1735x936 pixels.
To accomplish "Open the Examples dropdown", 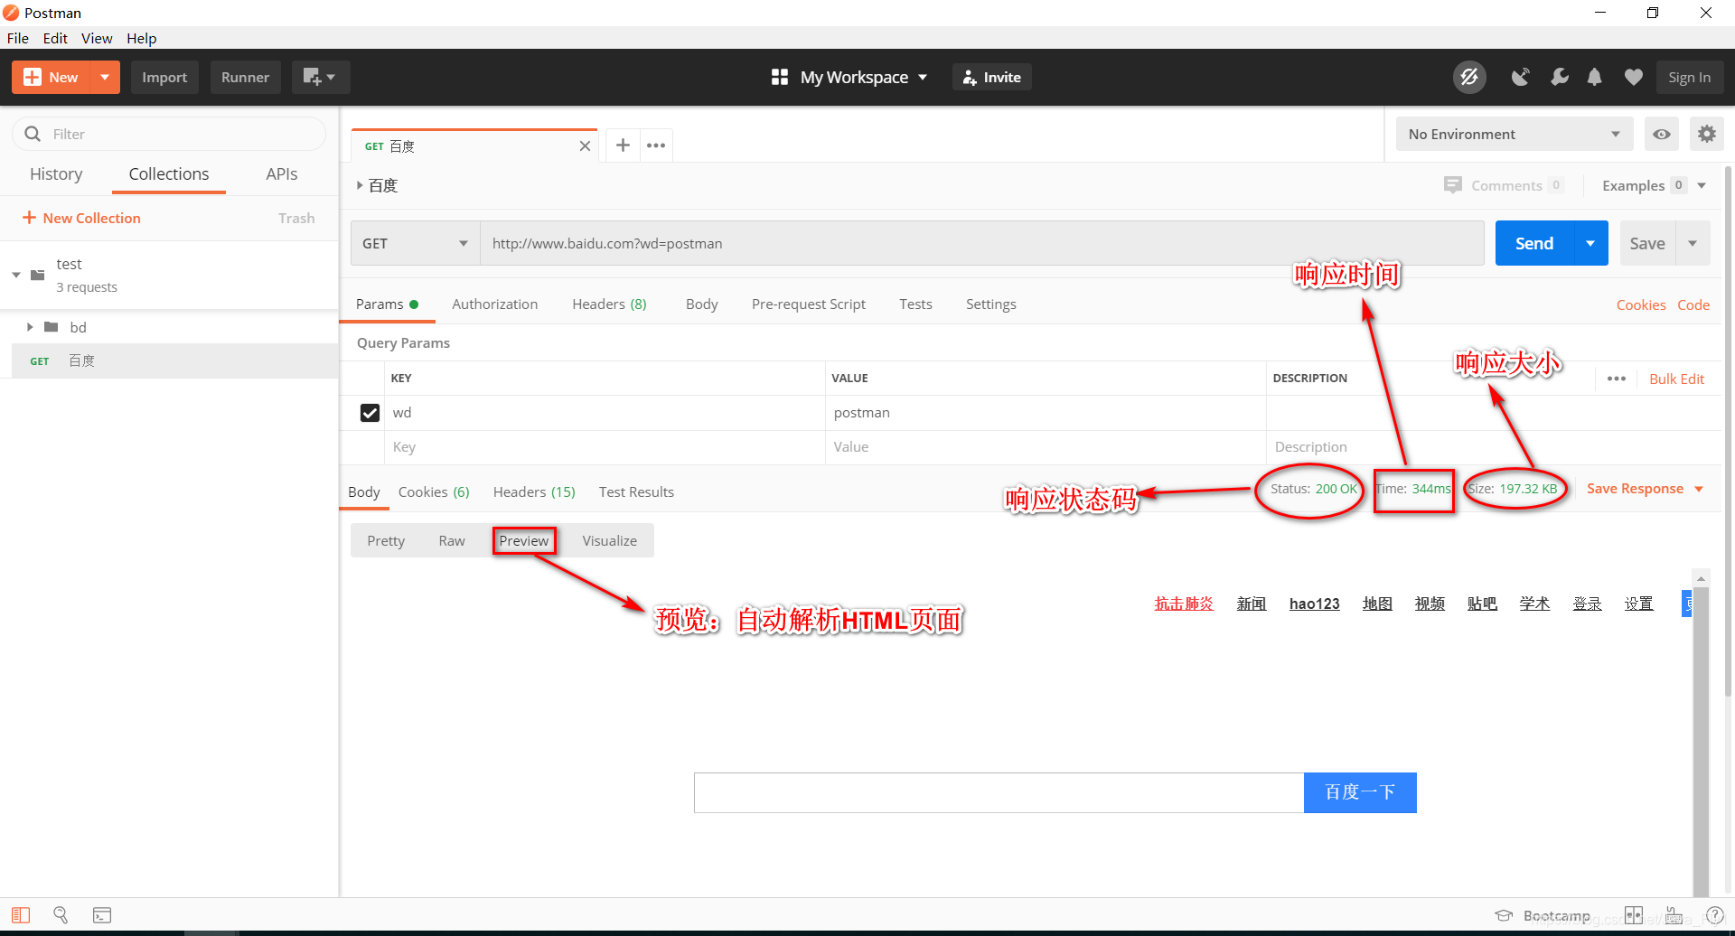I will 1653,185.
